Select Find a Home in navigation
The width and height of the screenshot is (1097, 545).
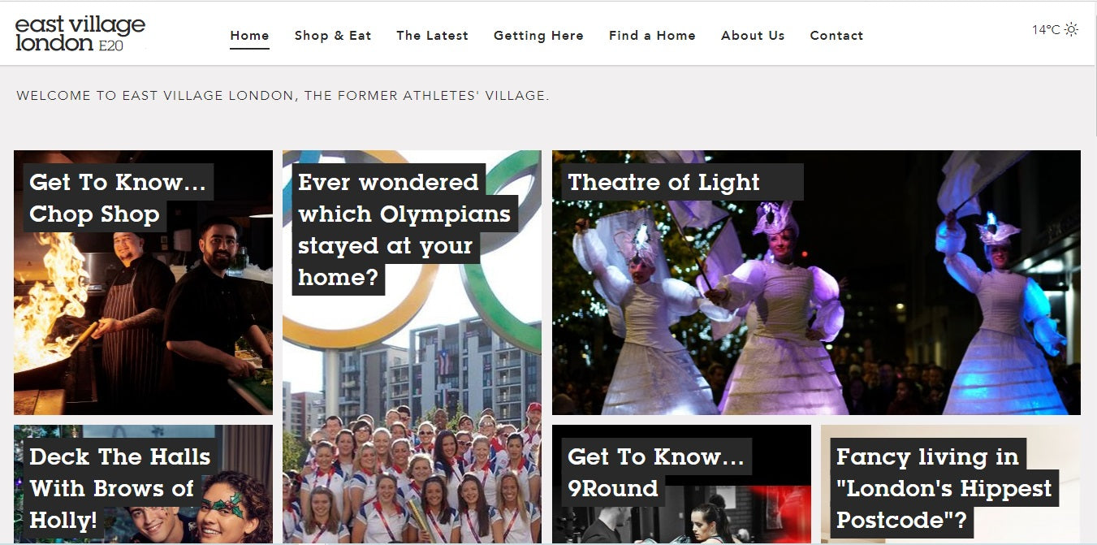point(652,36)
